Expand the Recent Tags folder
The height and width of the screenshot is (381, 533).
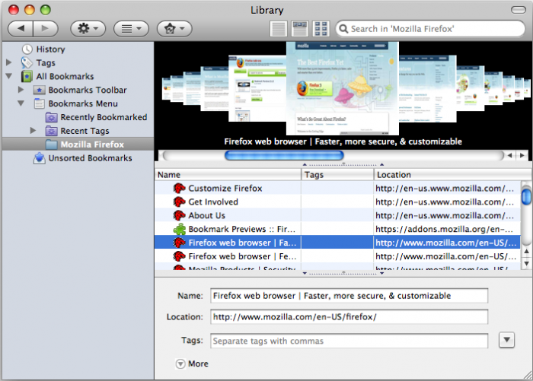coord(33,130)
